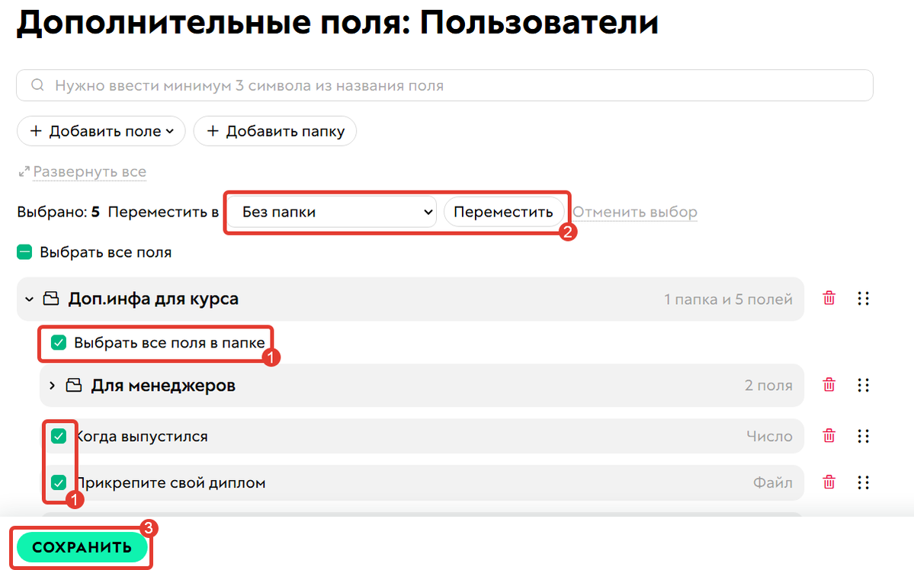The image size is (914, 570).
Task: Delete the Прикрепите свой диплом field
Action: [x=829, y=482]
